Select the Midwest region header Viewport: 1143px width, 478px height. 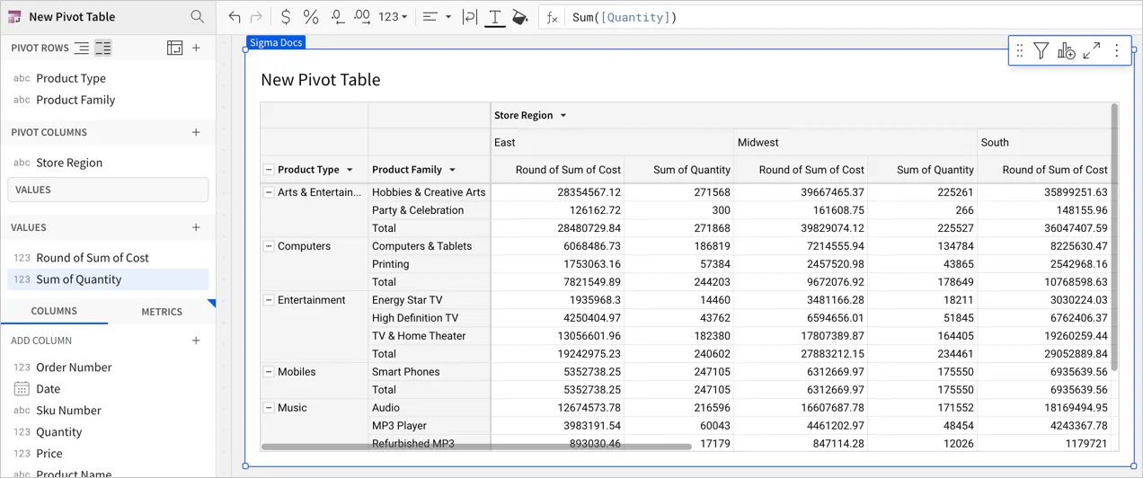pos(855,142)
